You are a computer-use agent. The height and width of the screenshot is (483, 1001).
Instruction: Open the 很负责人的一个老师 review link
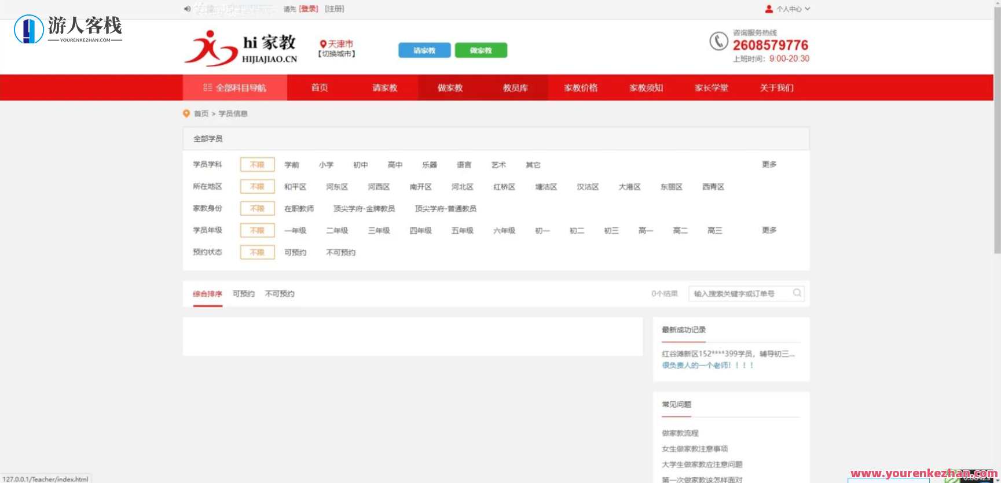click(707, 366)
